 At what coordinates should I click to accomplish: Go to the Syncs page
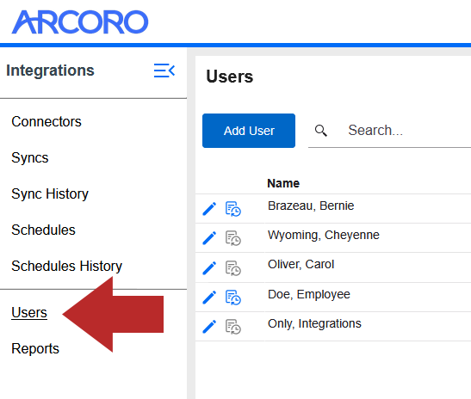pyautogui.click(x=30, y=158)
